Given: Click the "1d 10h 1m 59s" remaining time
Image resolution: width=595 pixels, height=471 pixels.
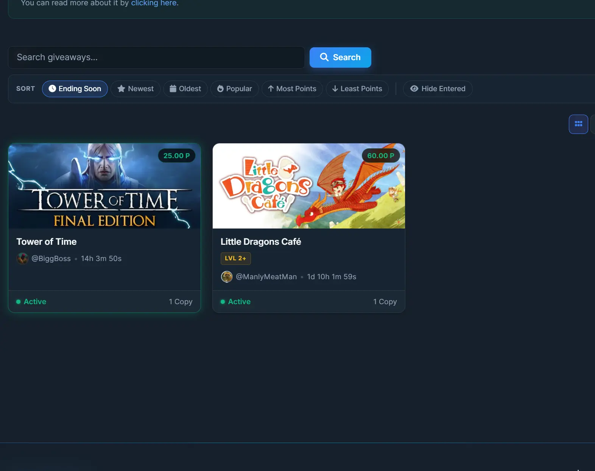Looking at the screenshot, I should (x=332, y=277).
